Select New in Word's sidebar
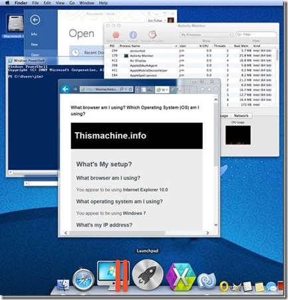 (35, 44)
